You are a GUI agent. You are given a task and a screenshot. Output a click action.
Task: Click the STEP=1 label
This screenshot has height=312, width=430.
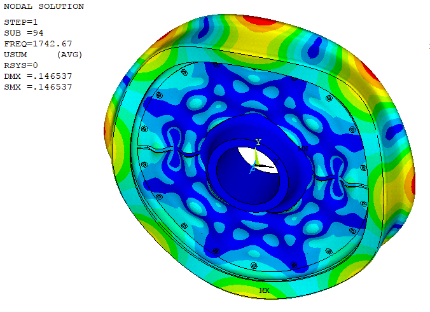21,22
